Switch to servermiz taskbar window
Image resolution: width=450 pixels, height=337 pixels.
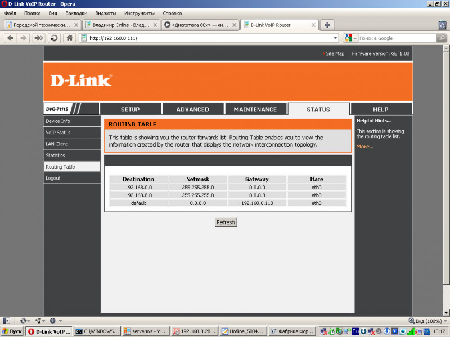tap(146, 331)
